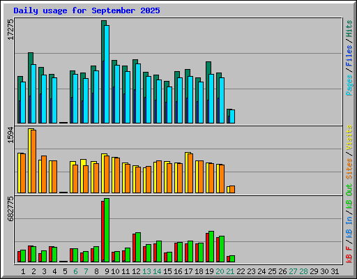Click the "Daily usage for September 2025" title

pos(86,10)
